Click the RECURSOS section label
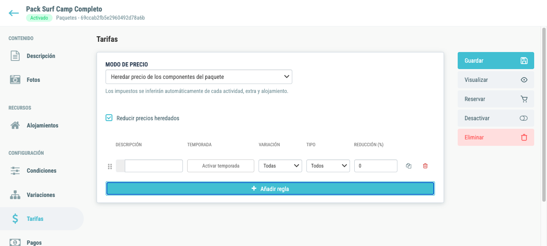The height and width of the screenshot is (246, 547). click(x=20, y=107)
